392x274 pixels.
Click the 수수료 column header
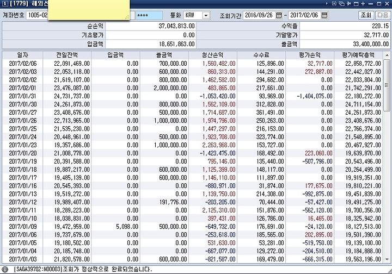point(261,55)
